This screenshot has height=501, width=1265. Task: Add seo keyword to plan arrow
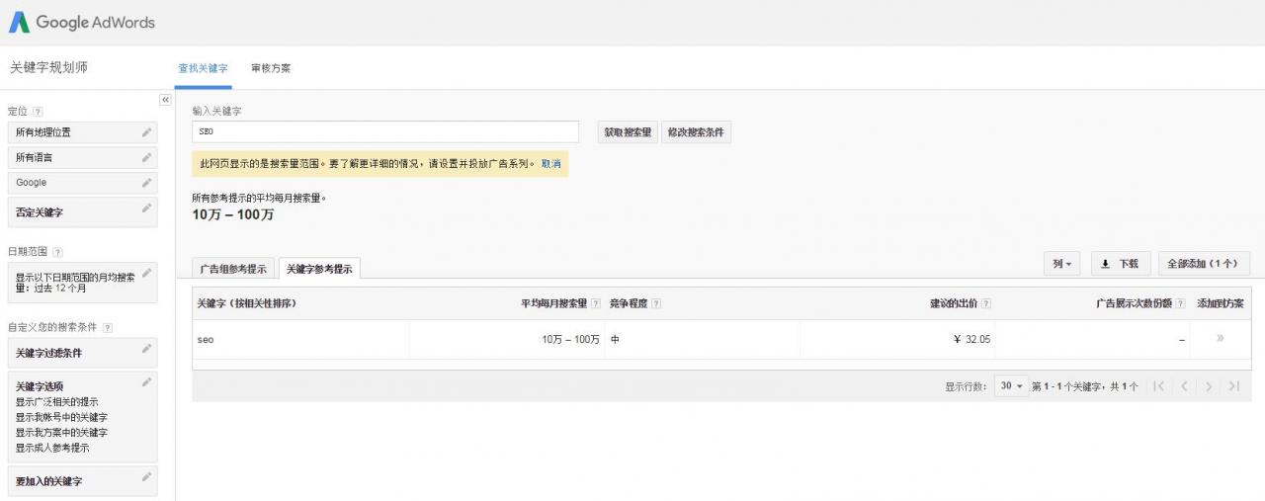(1220, 339)
